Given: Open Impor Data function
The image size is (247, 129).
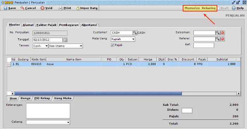Looking at the screenshot, I should 86,8.
